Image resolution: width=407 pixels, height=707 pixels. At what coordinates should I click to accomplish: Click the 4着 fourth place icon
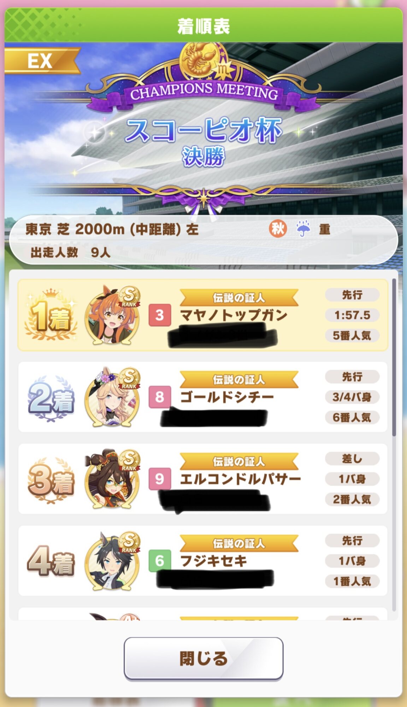click(x=51, y=561)
